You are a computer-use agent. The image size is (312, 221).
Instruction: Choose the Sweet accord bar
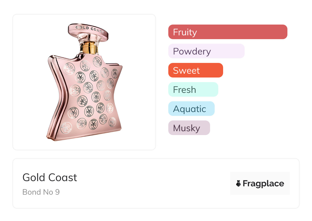coord(195,70)
